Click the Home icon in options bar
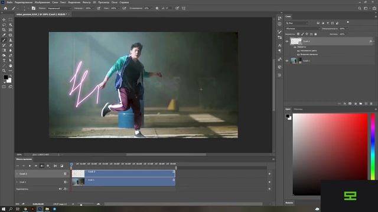 5,8
